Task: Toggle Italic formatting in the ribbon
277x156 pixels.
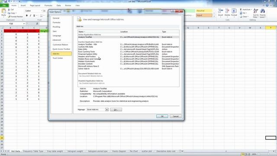Action: point(30,16)
